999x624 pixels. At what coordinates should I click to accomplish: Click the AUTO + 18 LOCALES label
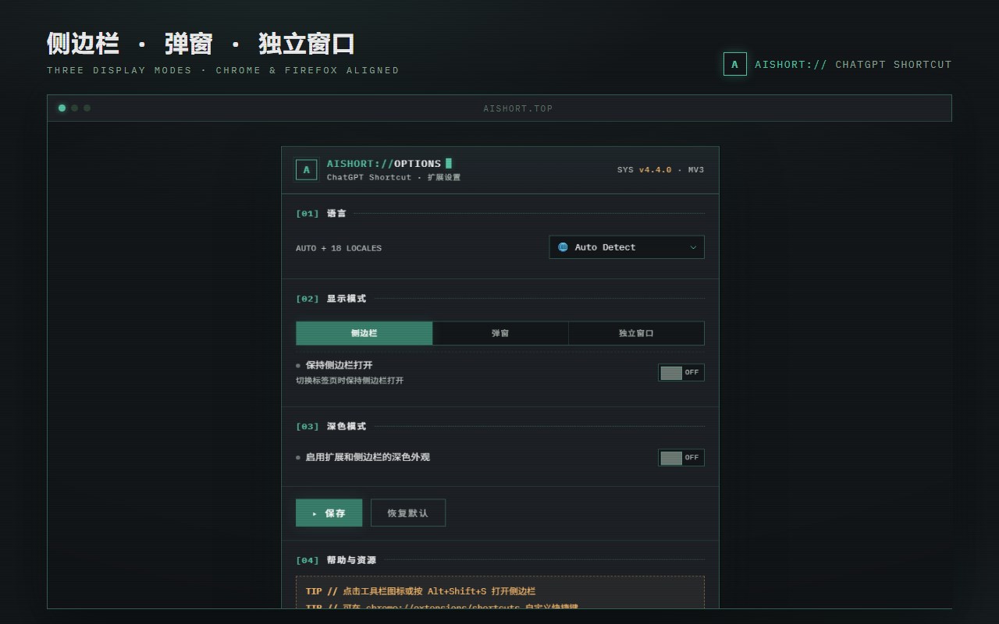coord(339,248)
